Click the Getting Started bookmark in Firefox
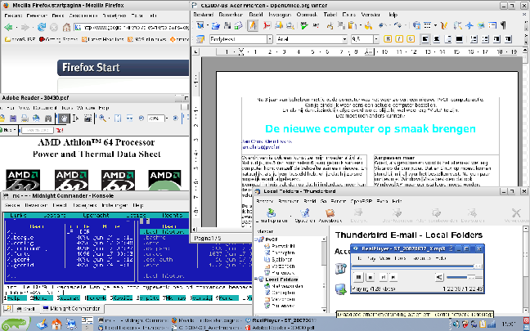The image size is (530, 331). tap(58, 39)
